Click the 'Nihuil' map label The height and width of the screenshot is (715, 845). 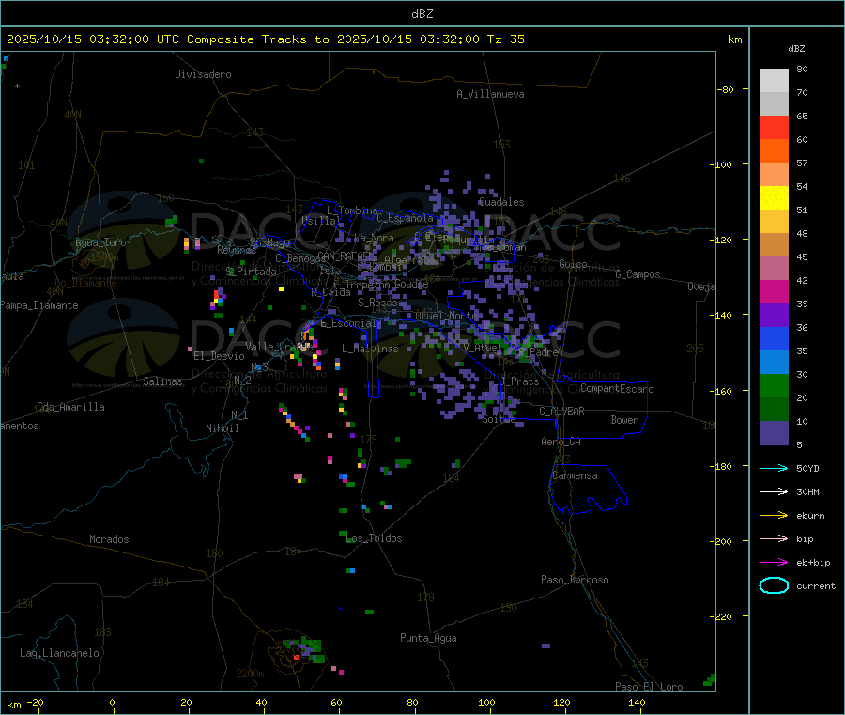[222, 428]
